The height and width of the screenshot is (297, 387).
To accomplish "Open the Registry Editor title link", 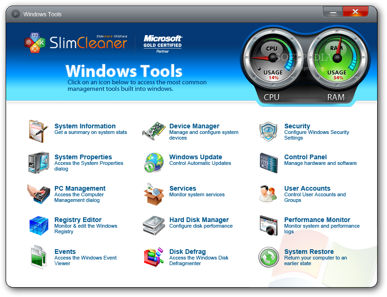I will (78, 220).
